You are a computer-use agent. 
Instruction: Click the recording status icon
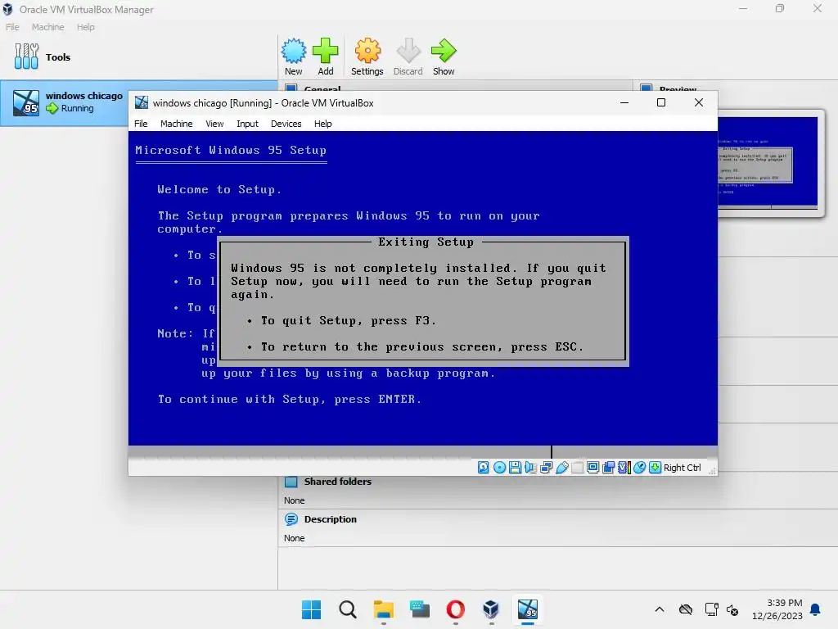[x=608, y=468]
